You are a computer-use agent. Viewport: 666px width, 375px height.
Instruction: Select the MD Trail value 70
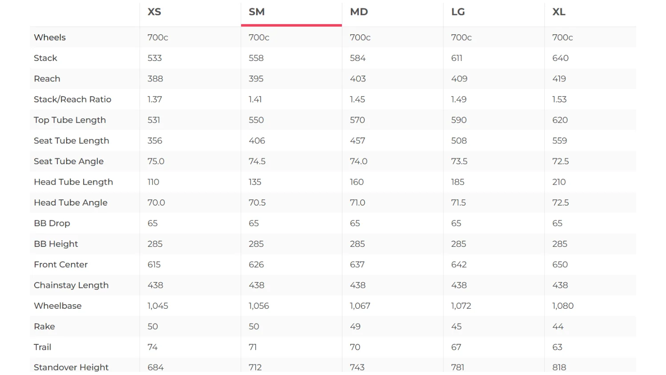click(x=355, y=347)
